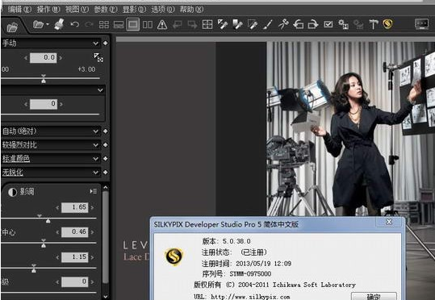
Task: Open the 选项(O) menu
Action: pos(163,10)
